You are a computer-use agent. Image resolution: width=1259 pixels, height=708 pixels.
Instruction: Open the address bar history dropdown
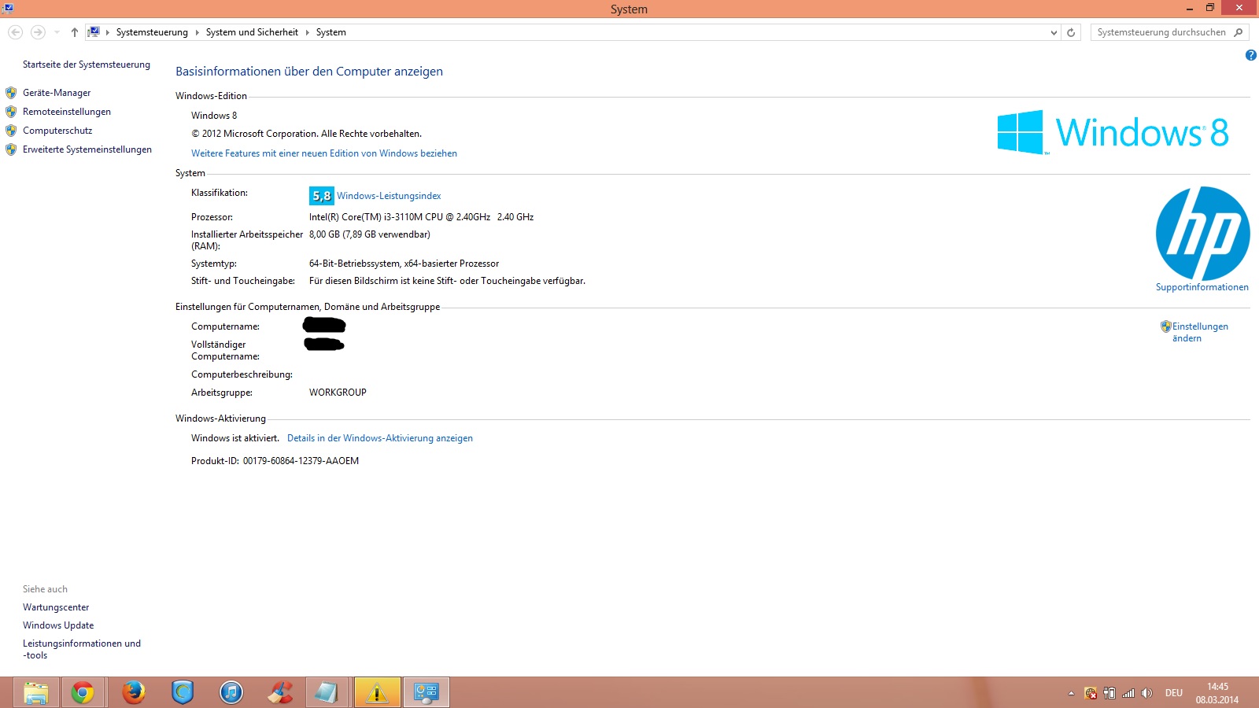click(x=1054, y=32)
